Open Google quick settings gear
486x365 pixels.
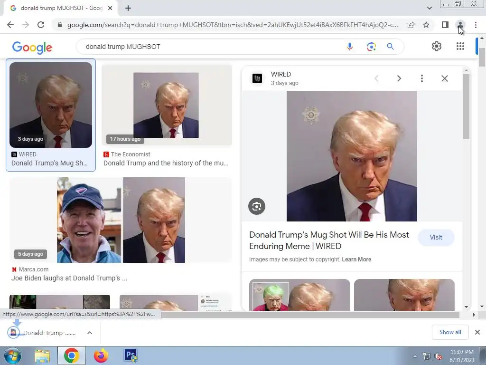click(437, 46)
